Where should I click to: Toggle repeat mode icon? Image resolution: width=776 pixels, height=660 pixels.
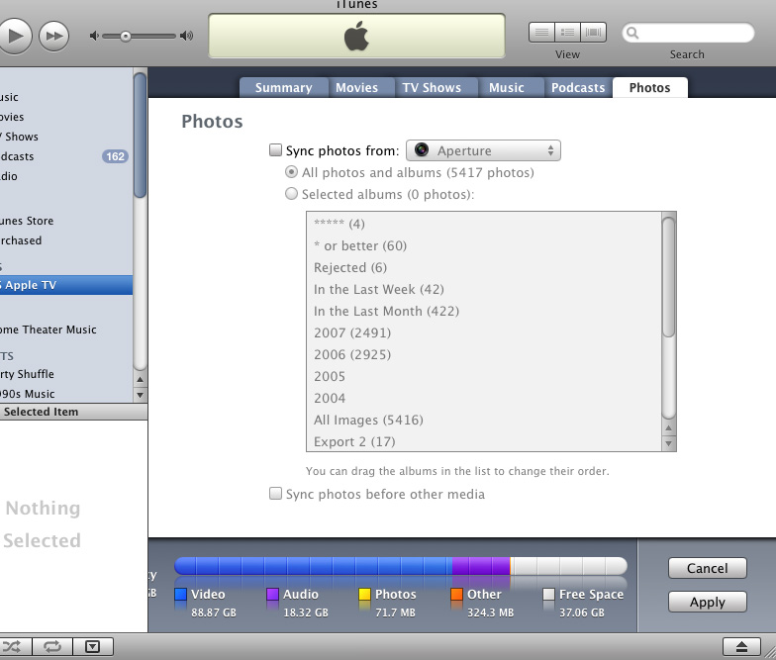52,646
